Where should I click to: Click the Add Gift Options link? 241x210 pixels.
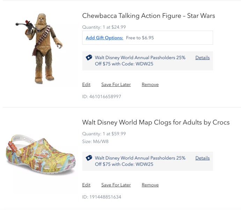coord(104,38)
